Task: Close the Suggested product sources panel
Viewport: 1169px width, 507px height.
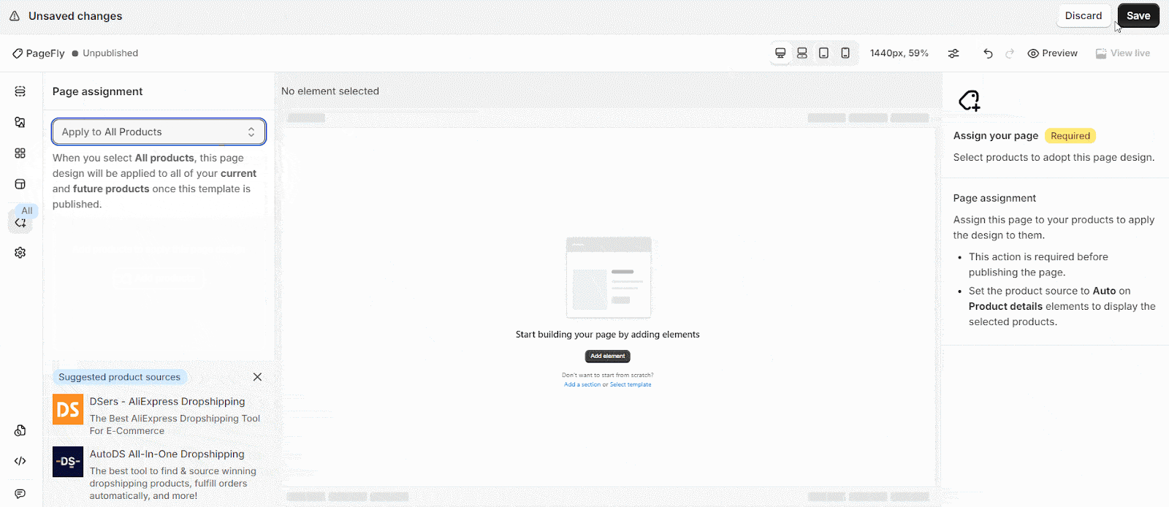Action: pos(257,377)
